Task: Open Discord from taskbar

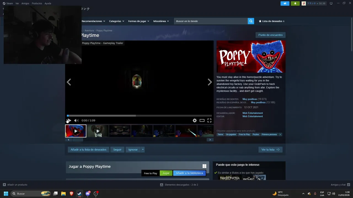Action: [88, 194]
